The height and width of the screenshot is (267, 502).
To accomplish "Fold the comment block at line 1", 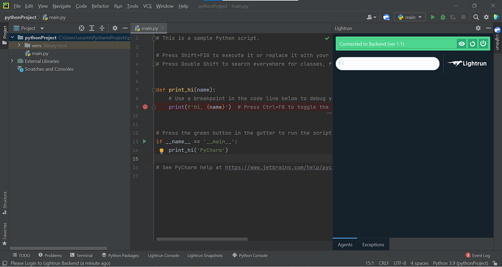I will pyautogui.click(x=153, y=38).
